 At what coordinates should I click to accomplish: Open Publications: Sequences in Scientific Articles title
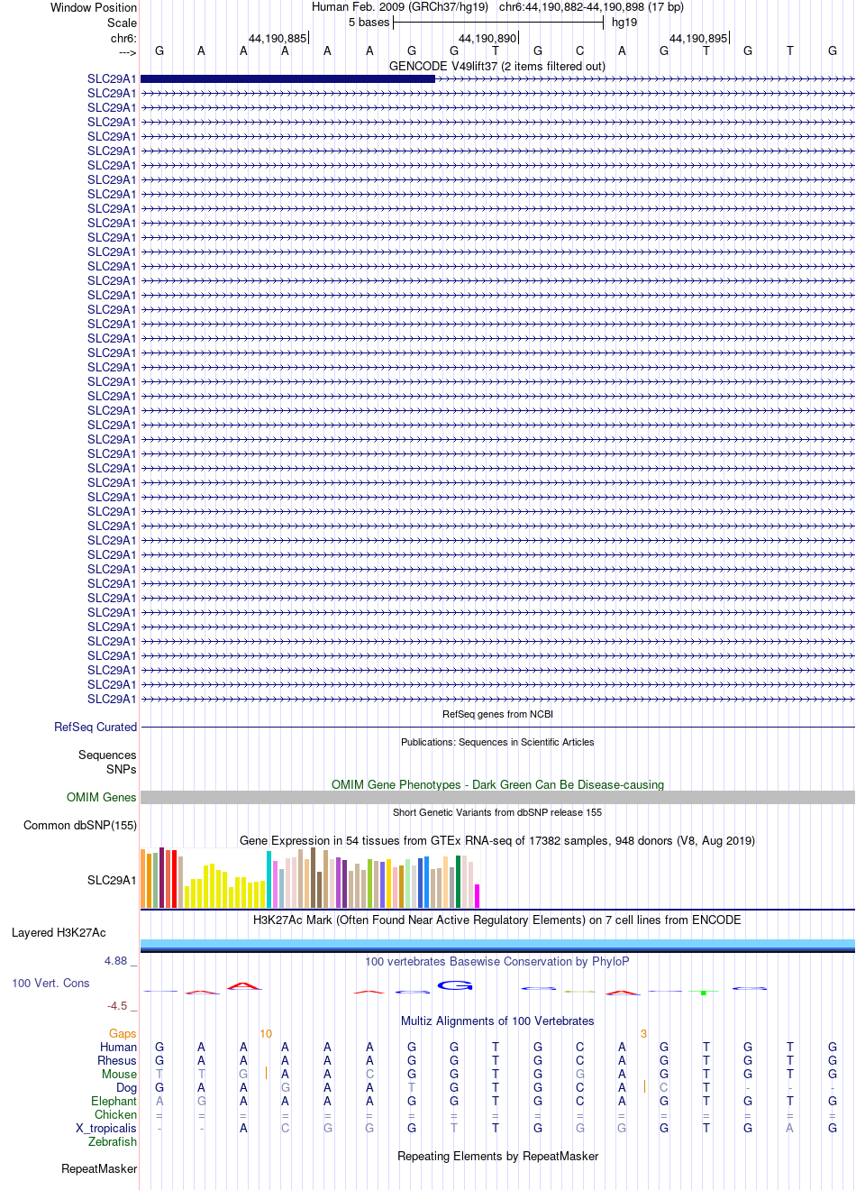(497, 742)
